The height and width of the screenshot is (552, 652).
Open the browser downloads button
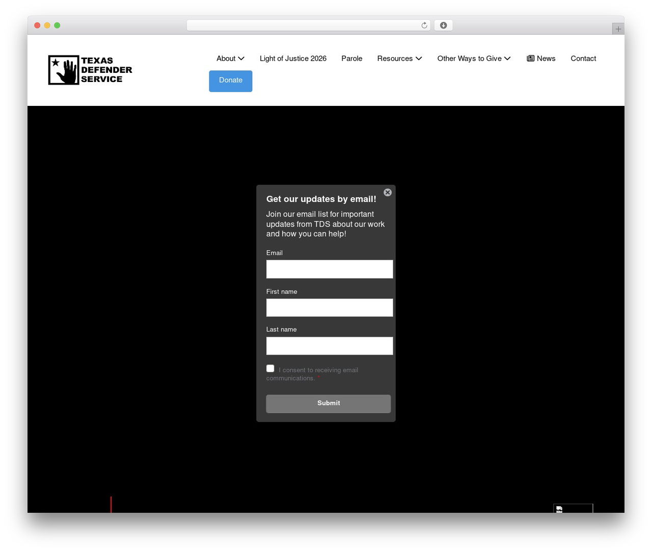click(x=443, y=25)
